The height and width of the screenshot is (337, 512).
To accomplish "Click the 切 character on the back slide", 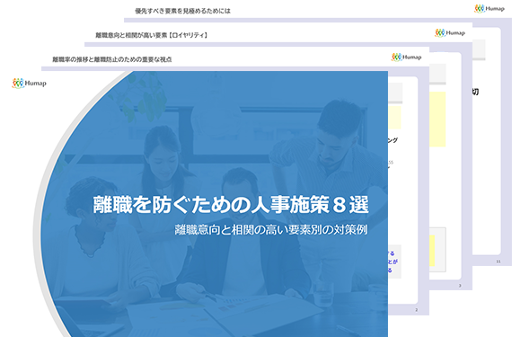I will pos(475,92).
